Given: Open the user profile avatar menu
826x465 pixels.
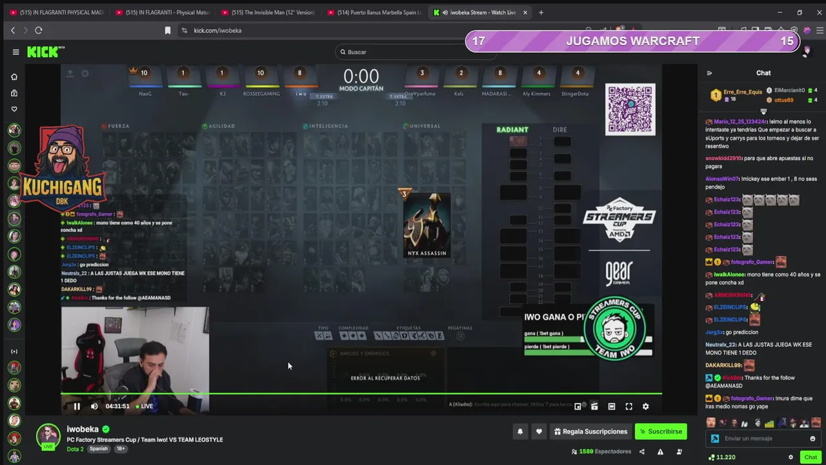Looking at the screenshot, I should (807, 52).
